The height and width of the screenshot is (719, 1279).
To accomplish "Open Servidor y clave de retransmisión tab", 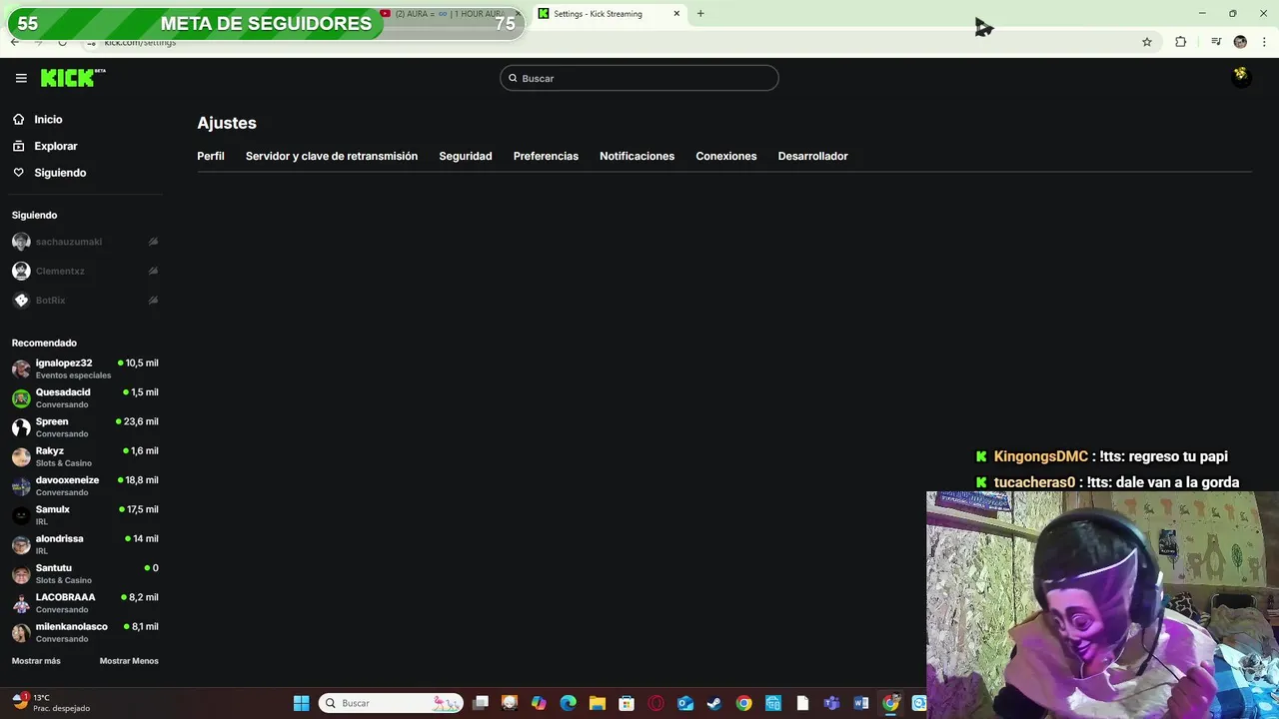I will click(332, 156).
